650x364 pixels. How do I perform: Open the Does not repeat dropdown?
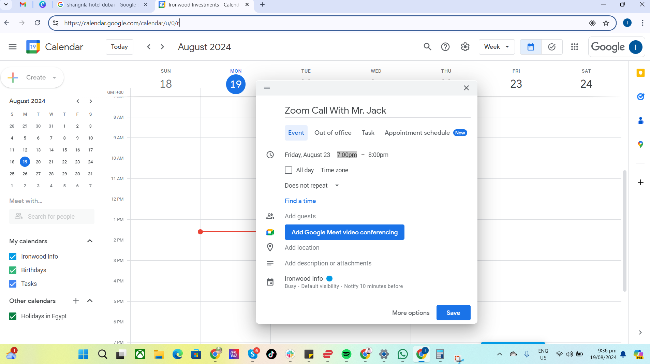pos(312,186)
